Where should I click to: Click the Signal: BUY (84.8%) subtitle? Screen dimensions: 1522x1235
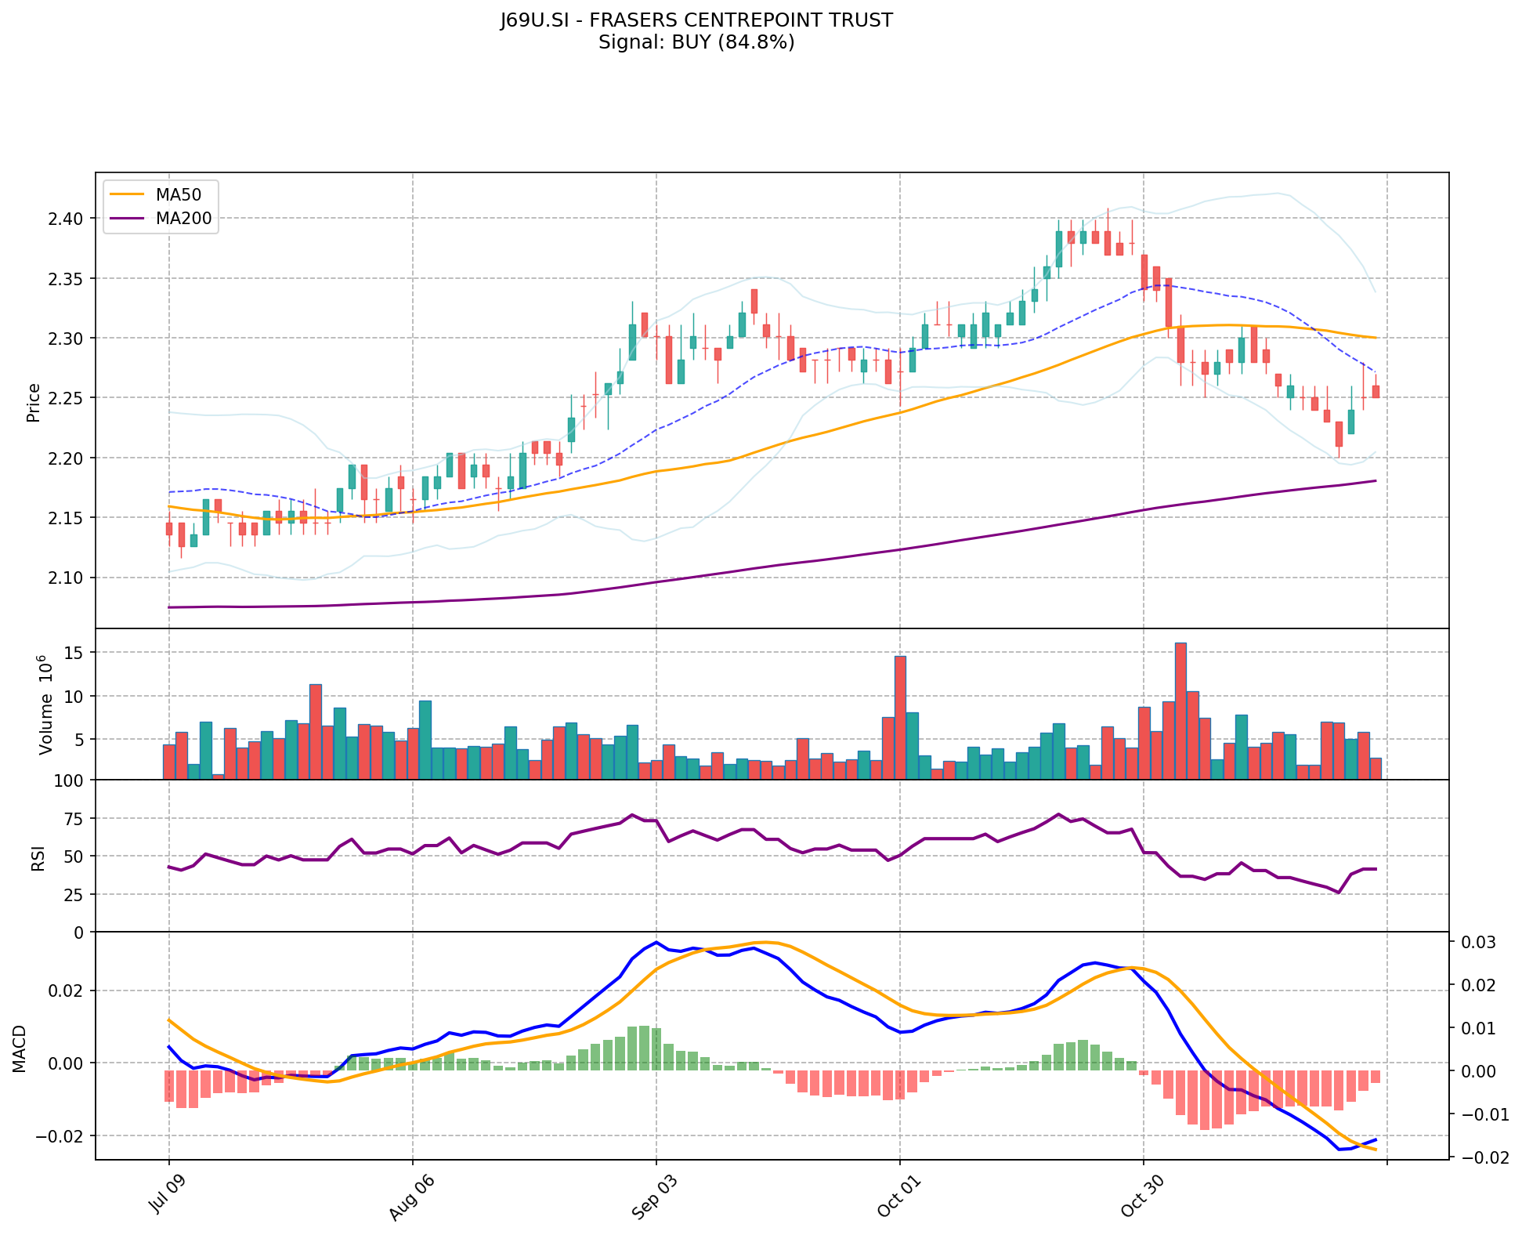(x=696, y=42)
